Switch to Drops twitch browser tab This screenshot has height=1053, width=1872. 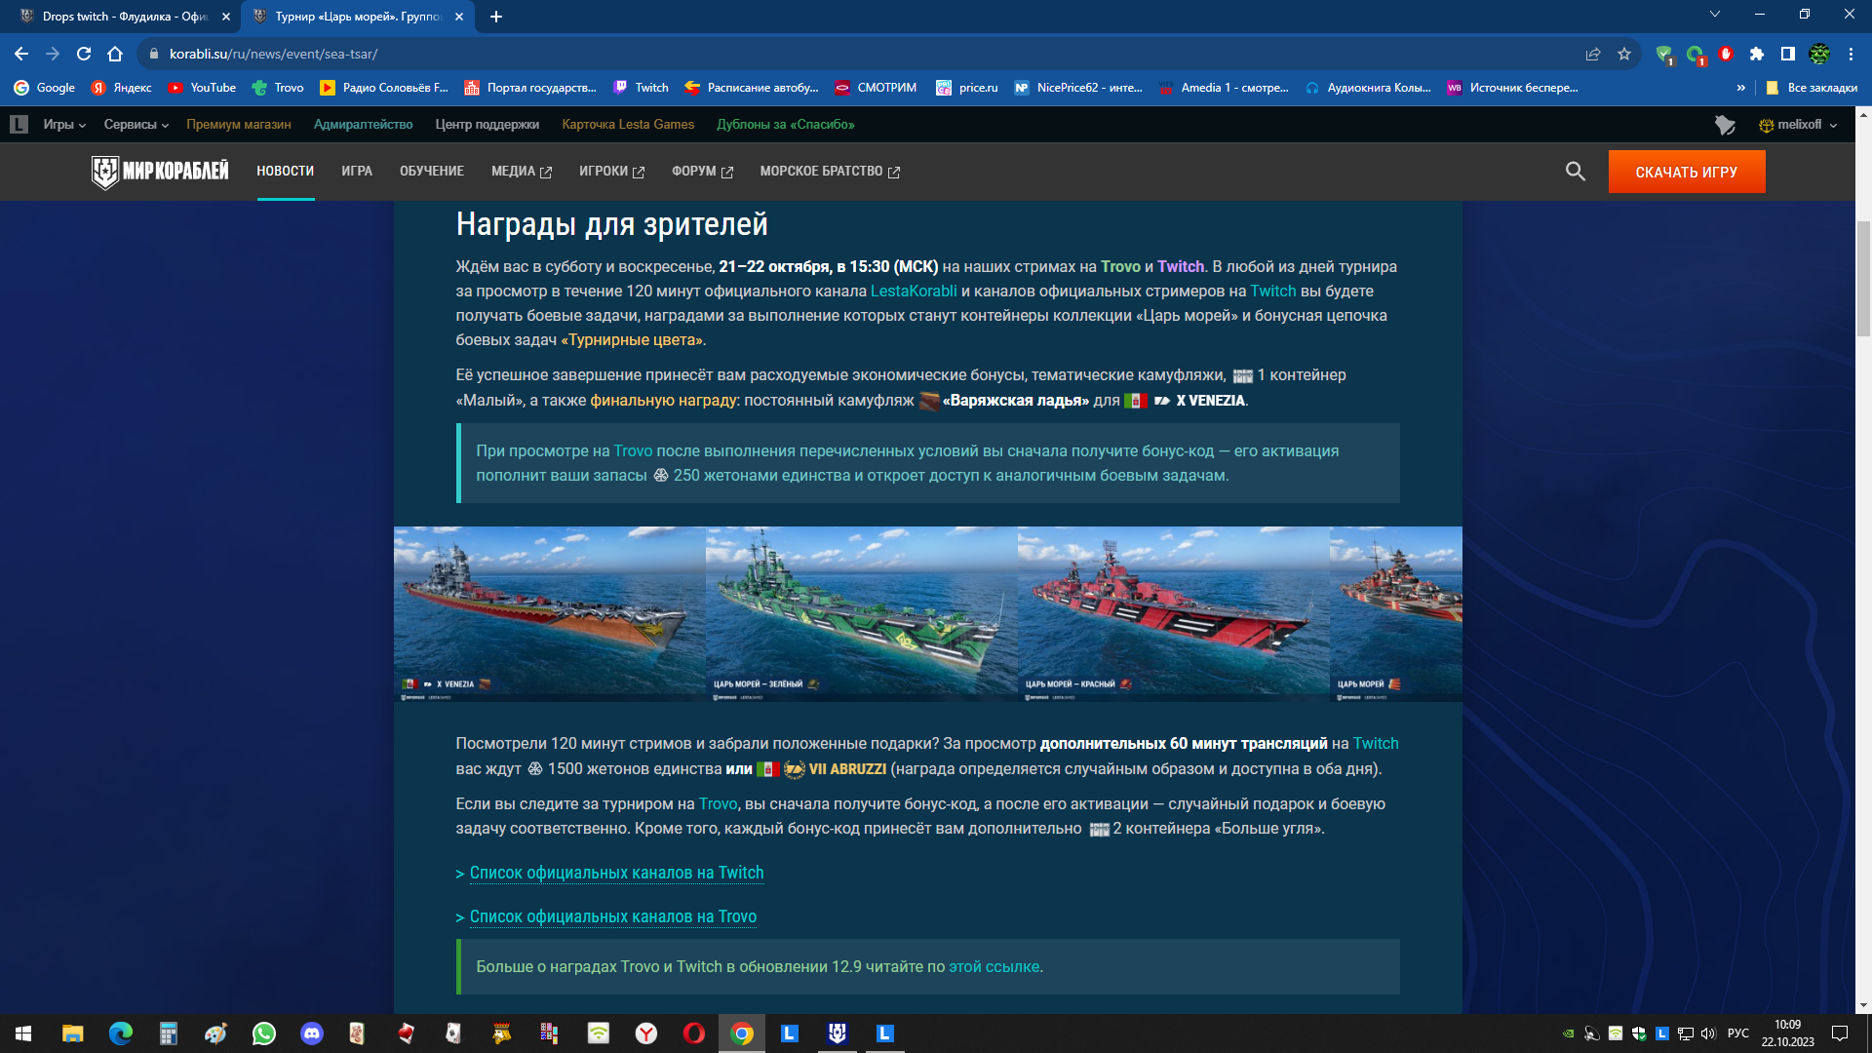[x=122, y=17]
